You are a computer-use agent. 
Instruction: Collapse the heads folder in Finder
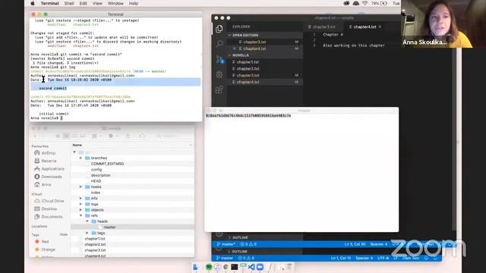(x=87, y=221)
